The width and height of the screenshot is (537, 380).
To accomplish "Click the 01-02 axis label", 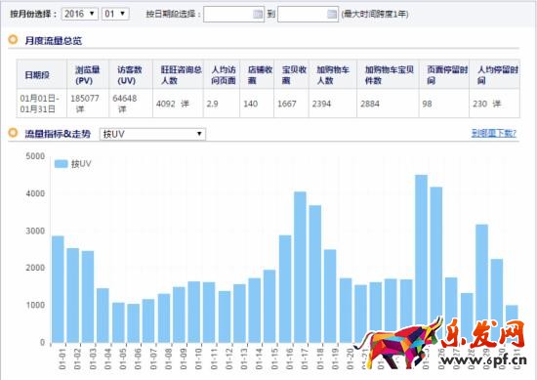I will coord(77,359).
